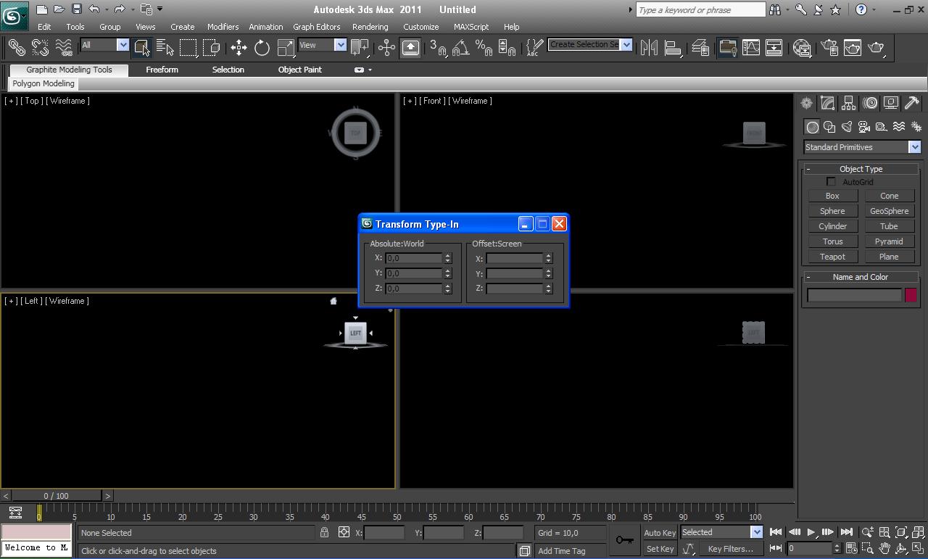Switch to the Freeform ribbon tab
This screenshot has width=928, height=559.
162,70
